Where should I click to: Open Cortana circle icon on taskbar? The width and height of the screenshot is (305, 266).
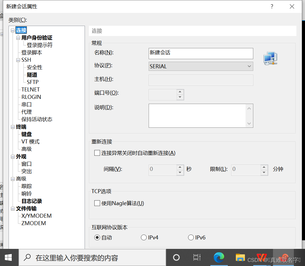pos(176,257)
